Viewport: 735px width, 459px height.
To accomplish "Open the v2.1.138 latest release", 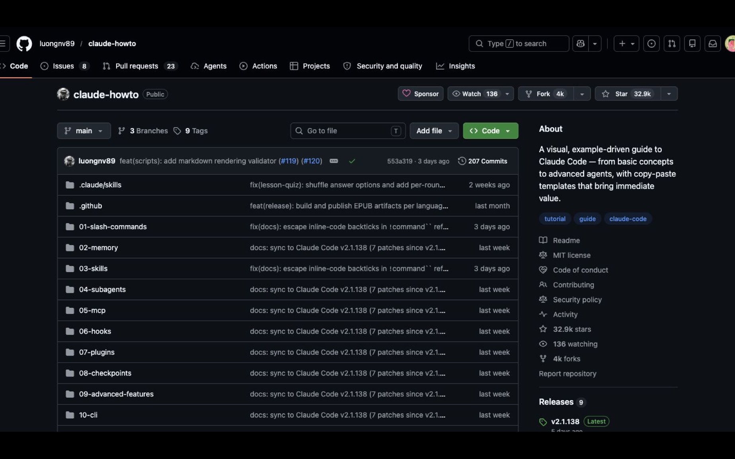I will [x=565, y=422].
